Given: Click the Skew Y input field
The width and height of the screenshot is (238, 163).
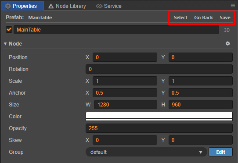Looking at the screenshot, I should 201,140.
